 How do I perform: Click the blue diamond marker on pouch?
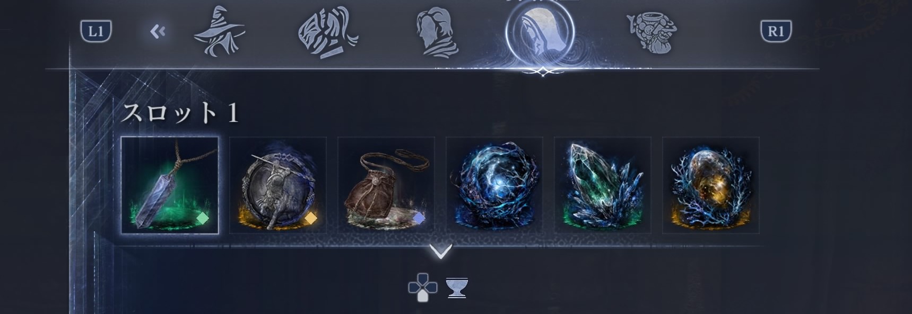(x=419, y=218)
